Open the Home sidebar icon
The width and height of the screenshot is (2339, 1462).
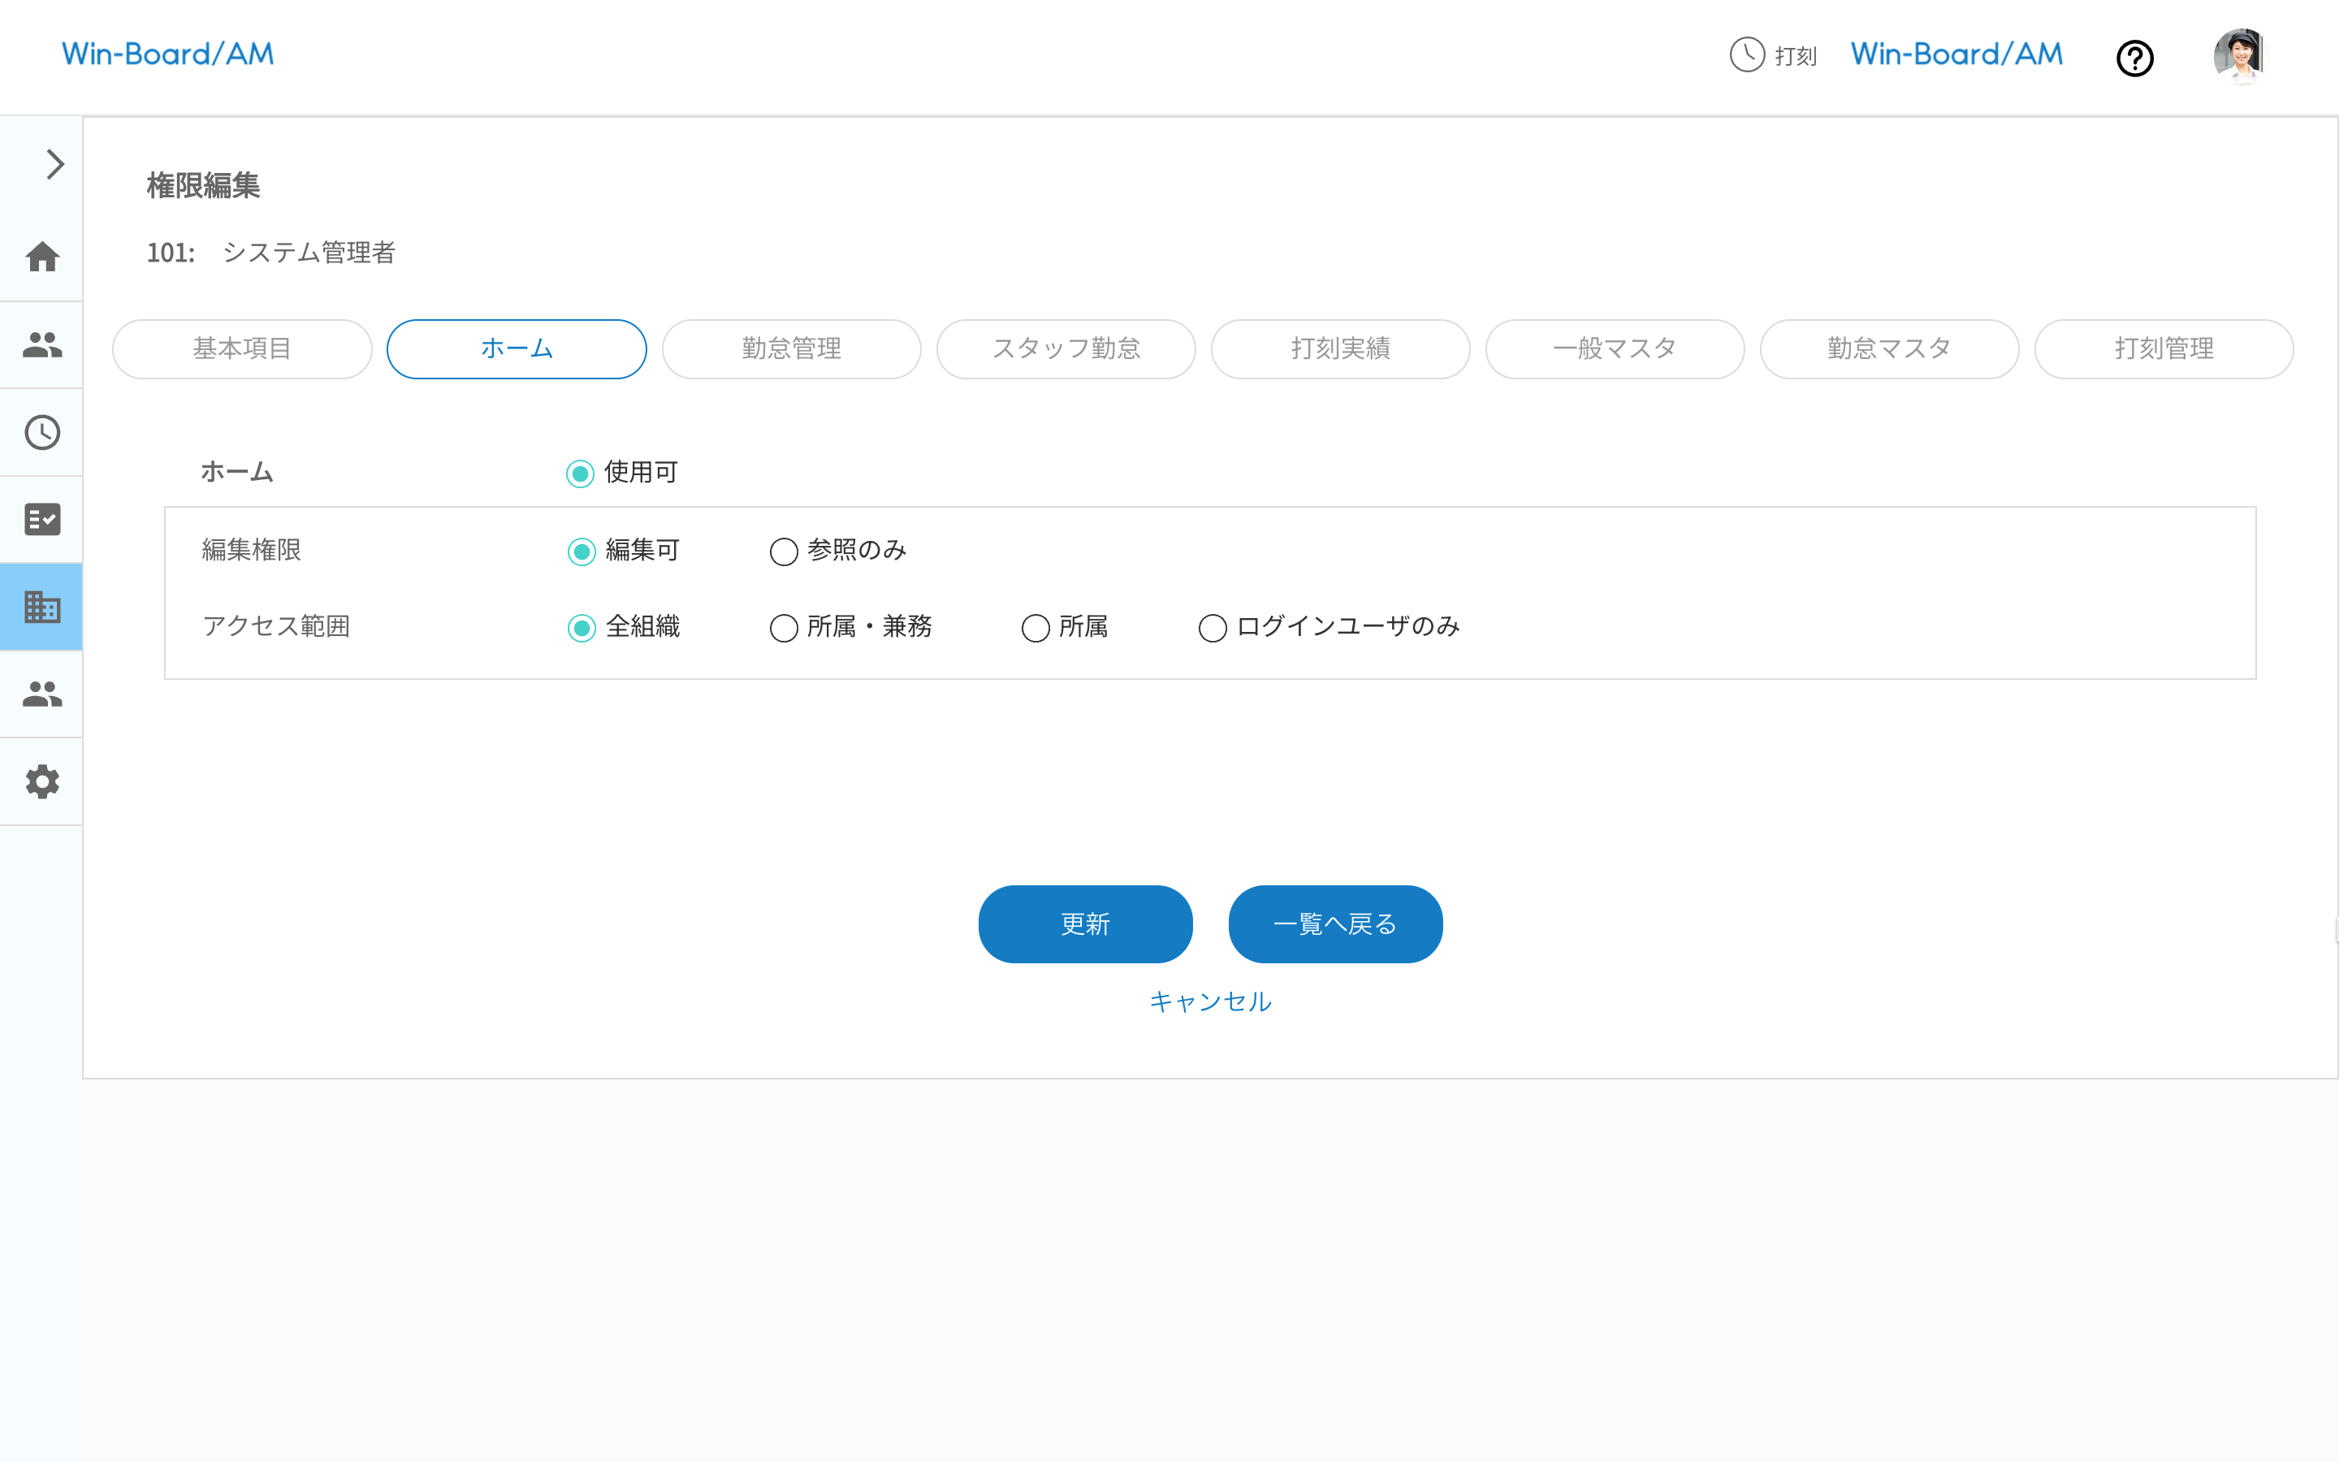tap(41, 257)
